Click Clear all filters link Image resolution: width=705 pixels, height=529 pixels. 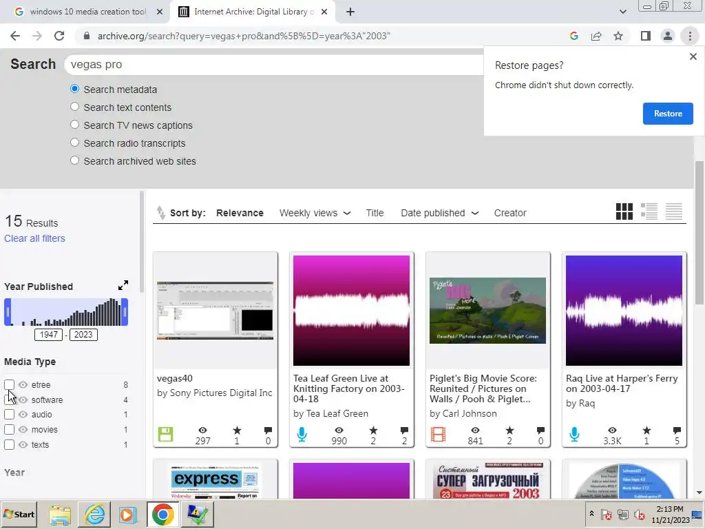34,238
